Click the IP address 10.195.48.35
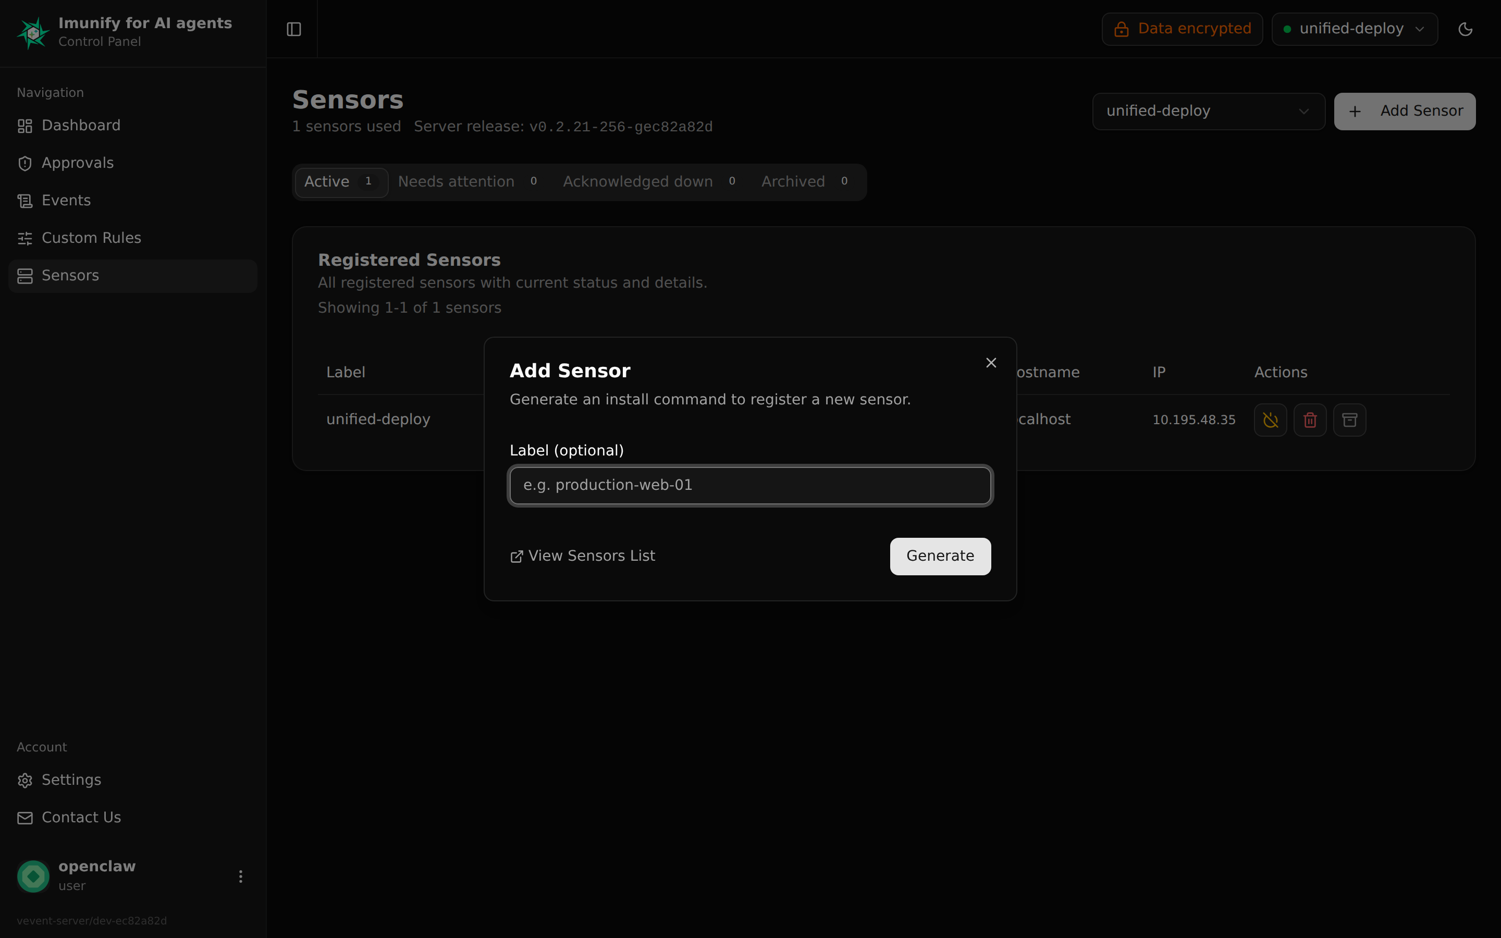Screen dimensions: 1501x938 (x=1194, y=420)
